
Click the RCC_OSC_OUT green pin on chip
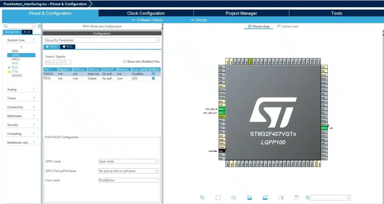(x=222, y=113)
